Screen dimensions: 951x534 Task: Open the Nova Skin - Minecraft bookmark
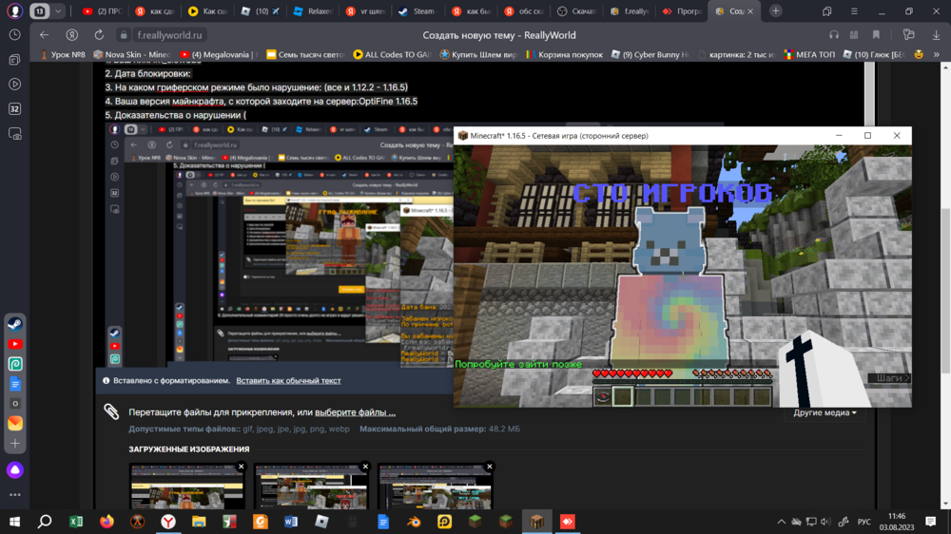click(132, 54)
